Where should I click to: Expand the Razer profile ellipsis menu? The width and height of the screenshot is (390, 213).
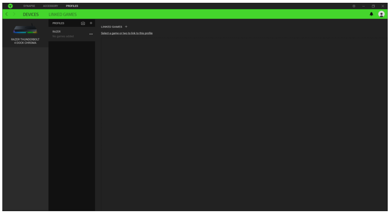91,34
